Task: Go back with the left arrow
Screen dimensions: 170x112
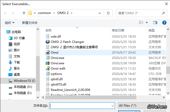Action: (x=5, y=13)
